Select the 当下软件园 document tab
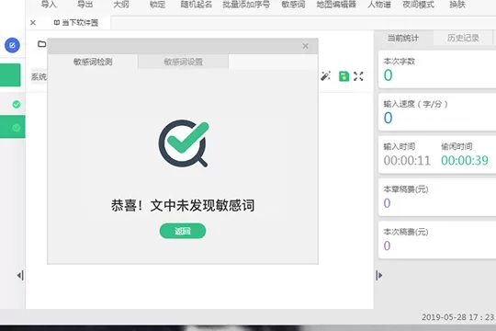 [76, 22]
